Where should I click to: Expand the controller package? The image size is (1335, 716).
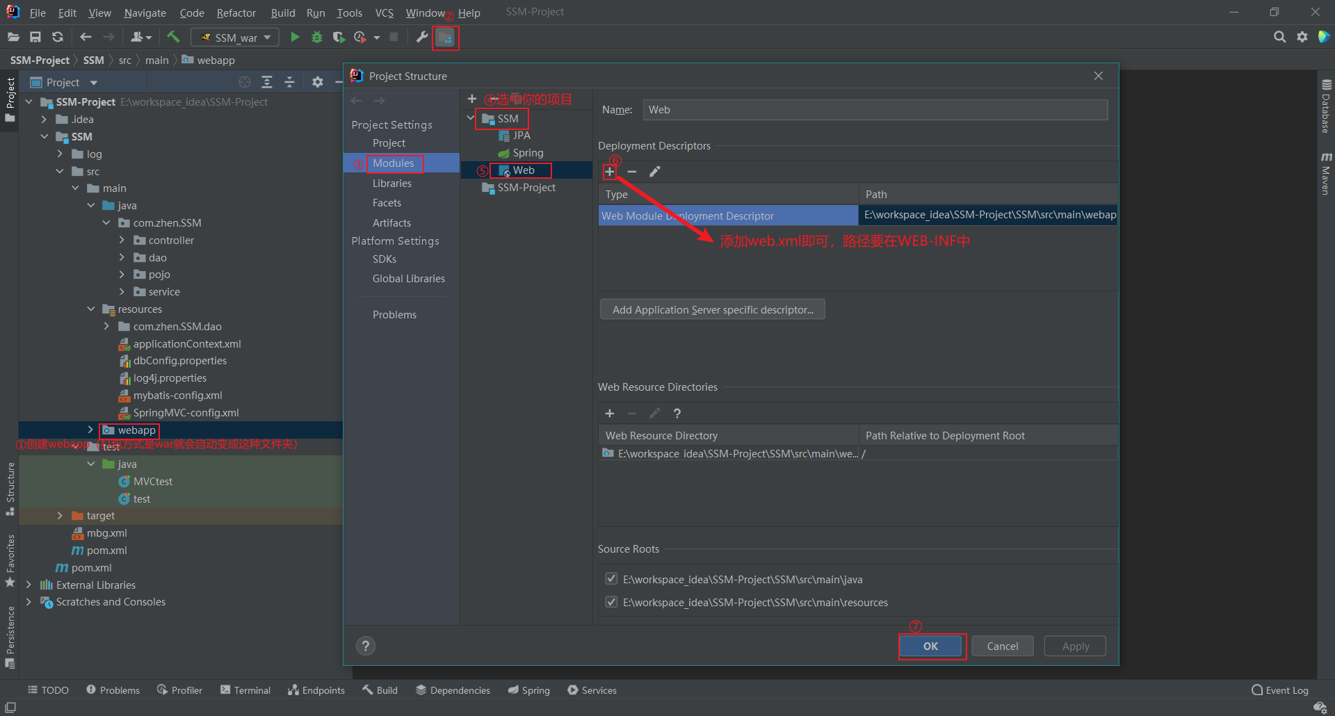point(122,240)
